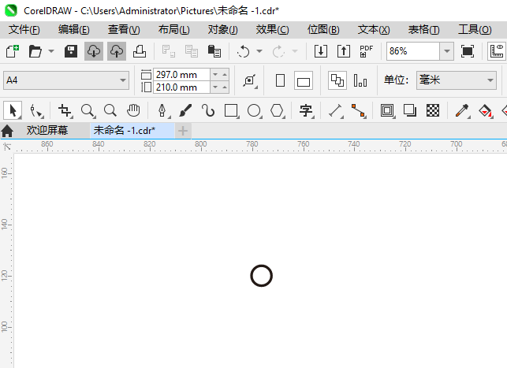
Task: Select the Drop shadow tool
Action: (x=410, y=110)
